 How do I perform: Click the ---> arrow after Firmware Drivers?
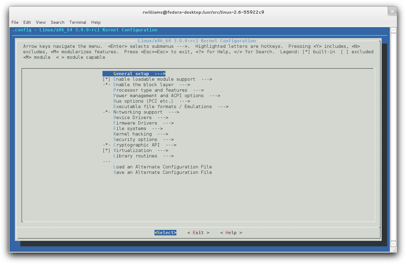click(x=168, y=123)
